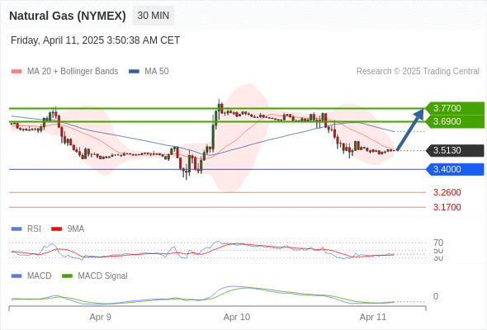Click the Apr 11 date axis label

coord(373,317)
